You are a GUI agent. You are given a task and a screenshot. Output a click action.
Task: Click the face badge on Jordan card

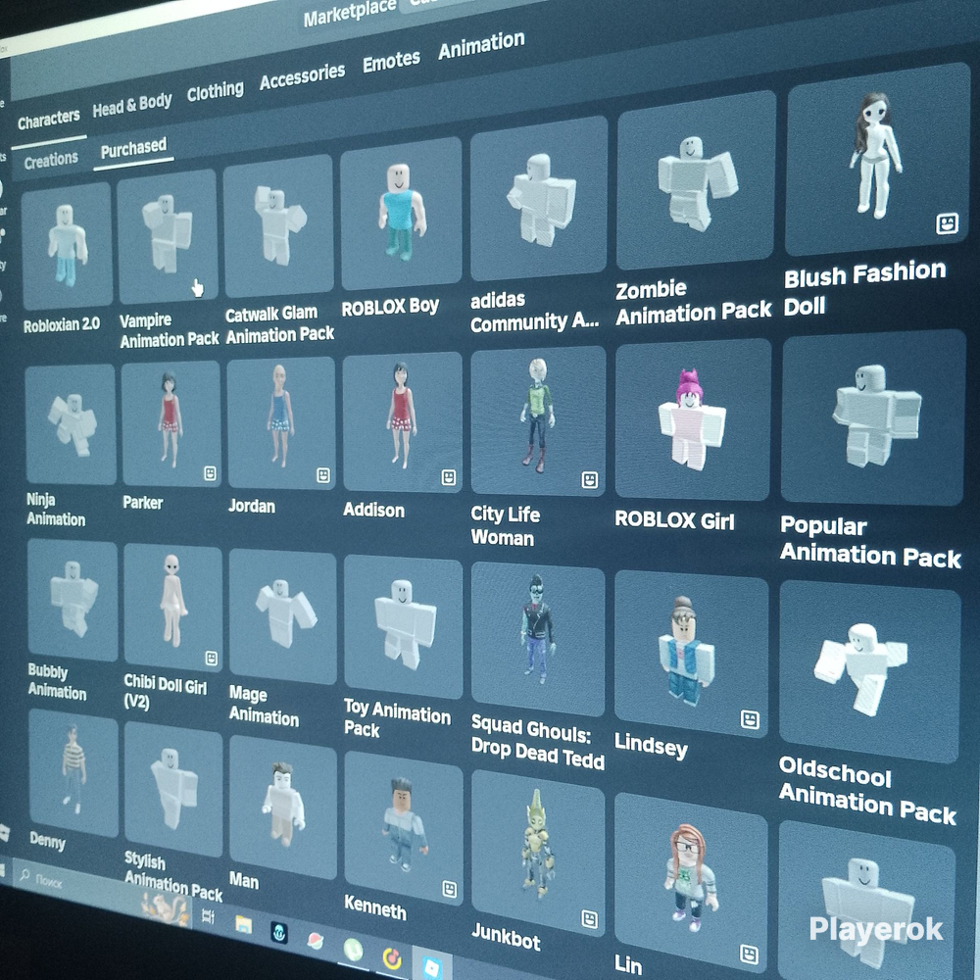pos(323,475)
